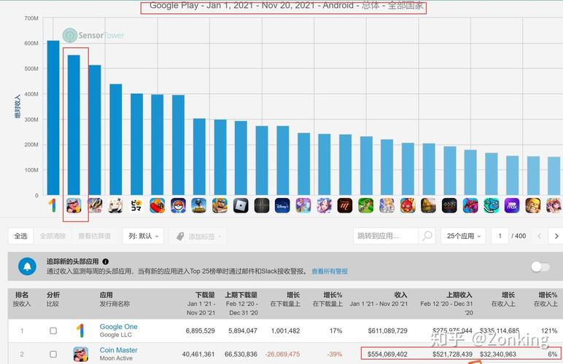Click the HBO Max icon
This screenshot has width=563, height=364.
pos(512,205)
